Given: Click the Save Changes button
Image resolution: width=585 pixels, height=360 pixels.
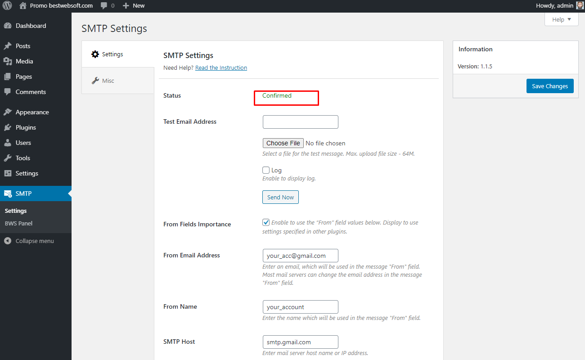Looking at the screenshot, I should (x=550, y=86).
